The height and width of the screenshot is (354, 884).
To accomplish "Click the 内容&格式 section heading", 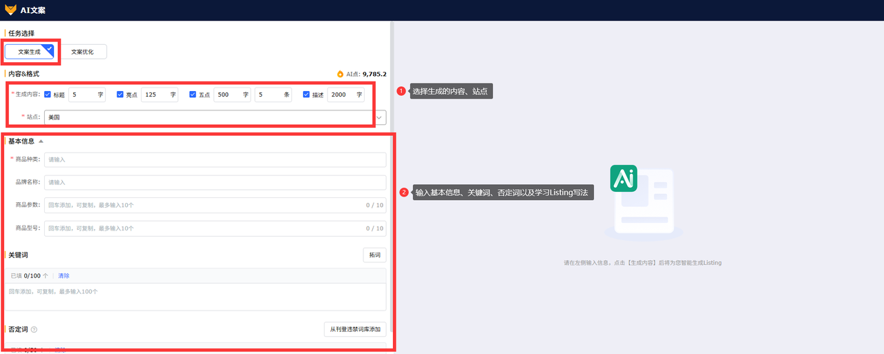I will click(24, 73).
